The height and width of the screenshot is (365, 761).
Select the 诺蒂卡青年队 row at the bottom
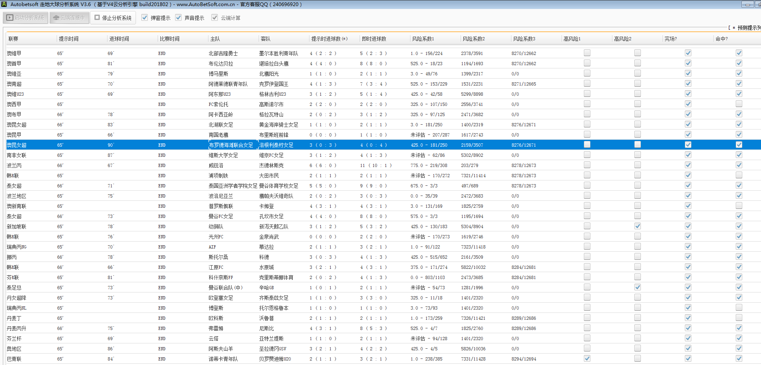click(223, 359)
